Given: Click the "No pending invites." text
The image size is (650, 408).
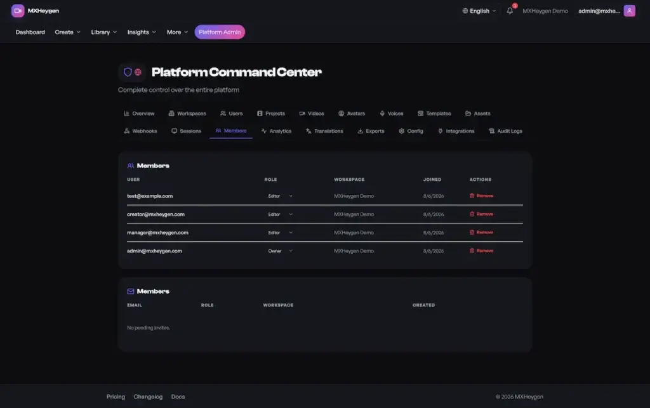Looking at the screenshot, I should (149, 327).
